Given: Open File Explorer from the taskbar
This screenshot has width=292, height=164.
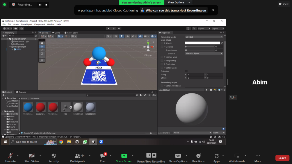Looking at the screenshot, I should [x=69, y=142].
